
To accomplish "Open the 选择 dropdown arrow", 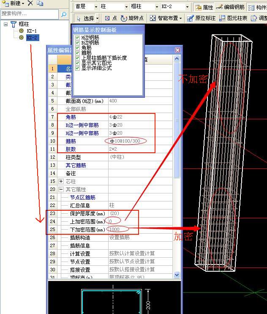I will pyautogui.click(x=97, y=19).
